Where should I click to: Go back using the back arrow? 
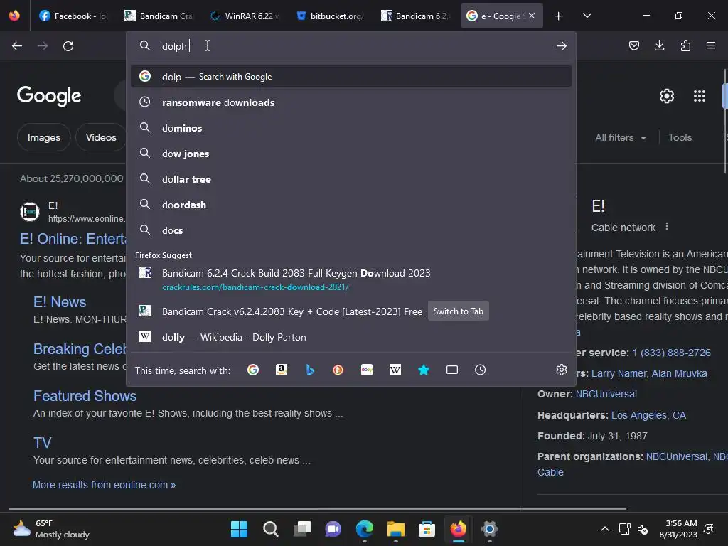17,46
